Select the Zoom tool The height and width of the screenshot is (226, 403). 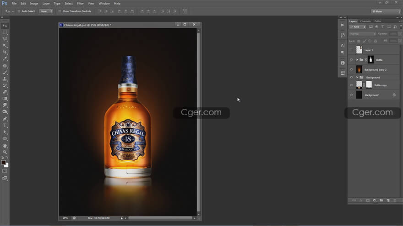[x=5, y=152]
